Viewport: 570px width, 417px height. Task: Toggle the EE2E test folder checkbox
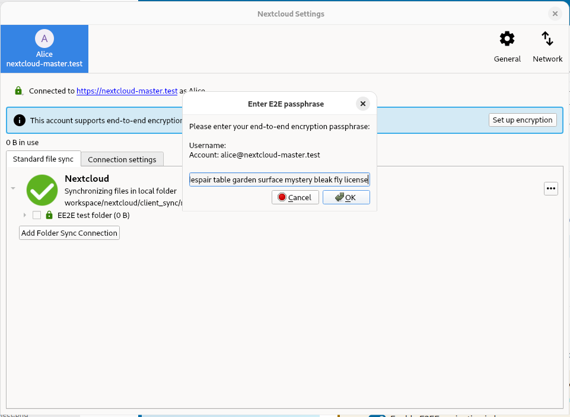[x=37, y=215]
